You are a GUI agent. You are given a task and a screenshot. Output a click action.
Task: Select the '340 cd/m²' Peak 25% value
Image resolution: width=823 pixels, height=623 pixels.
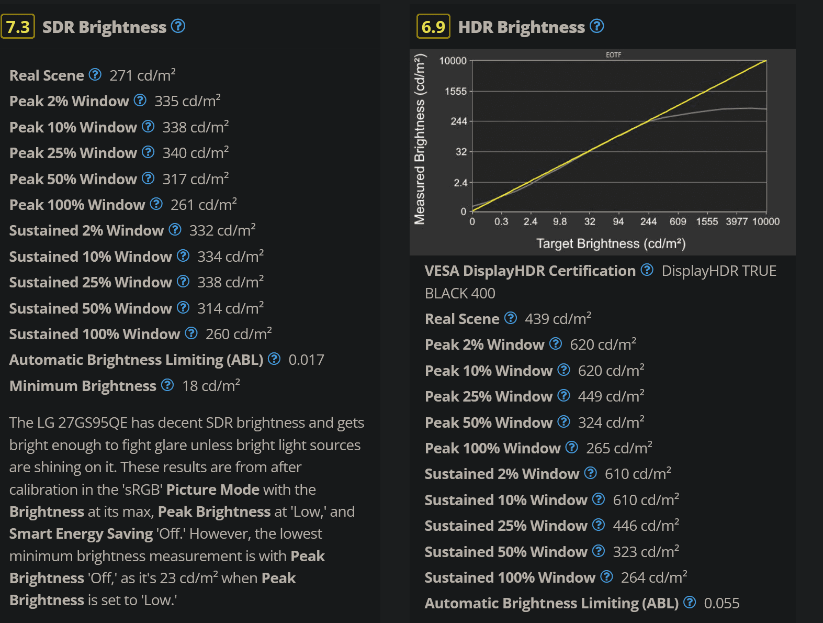point(196,153)
